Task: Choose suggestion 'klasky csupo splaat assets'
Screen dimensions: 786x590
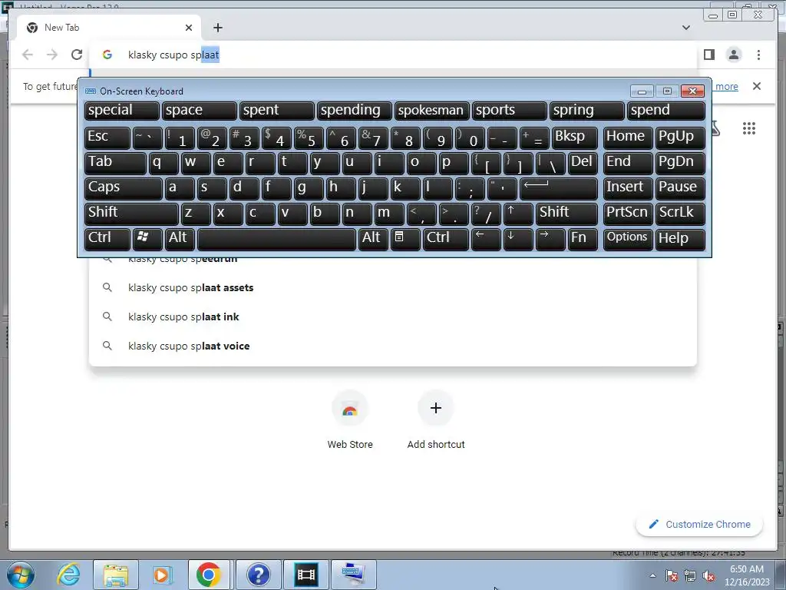Action: pyautogui.click(x=392, y=287)
